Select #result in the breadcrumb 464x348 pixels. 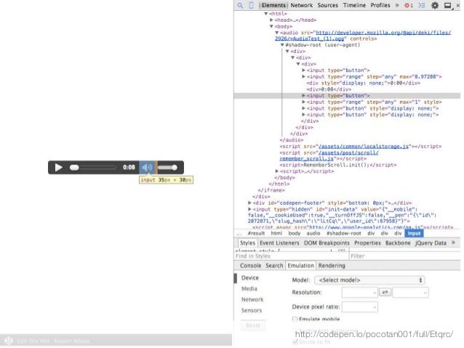(256, 233)
